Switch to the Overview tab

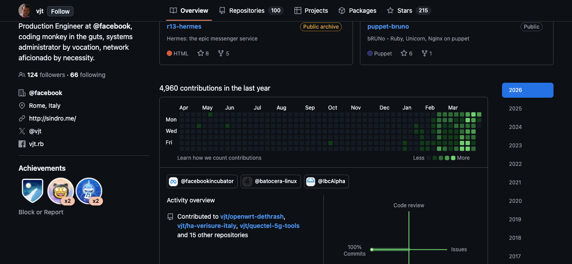point(189,10)
